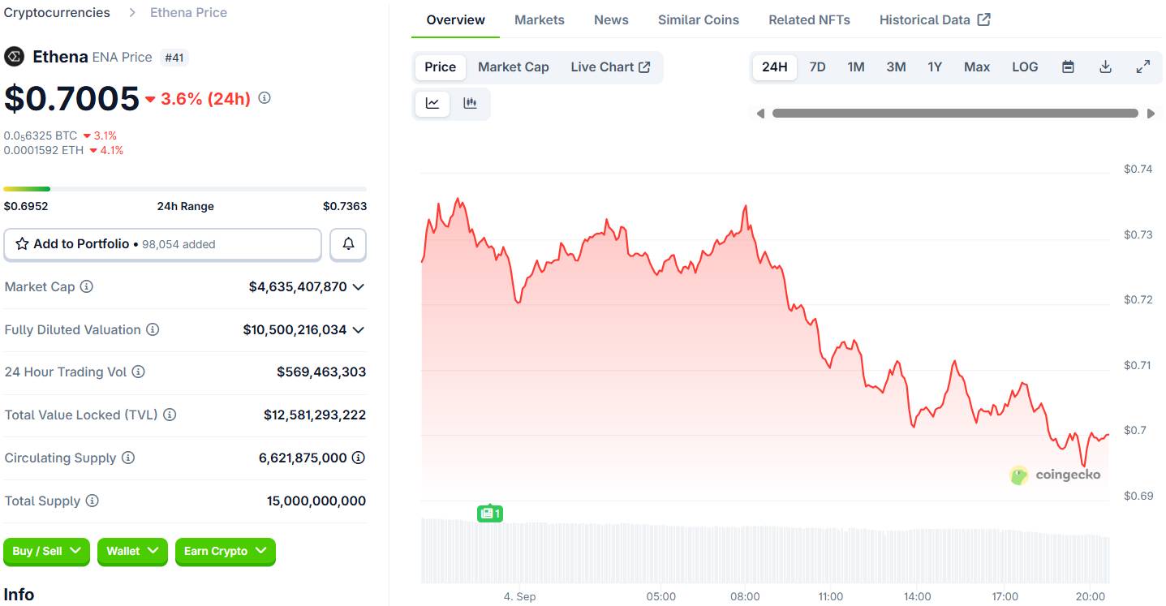
Task: Click the $0.7005 price text
Action: 71,99
